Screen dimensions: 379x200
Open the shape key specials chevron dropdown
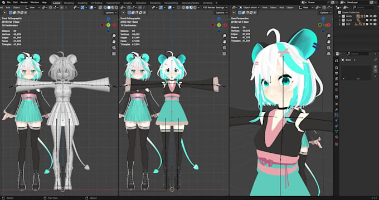[x=375, y=76]
